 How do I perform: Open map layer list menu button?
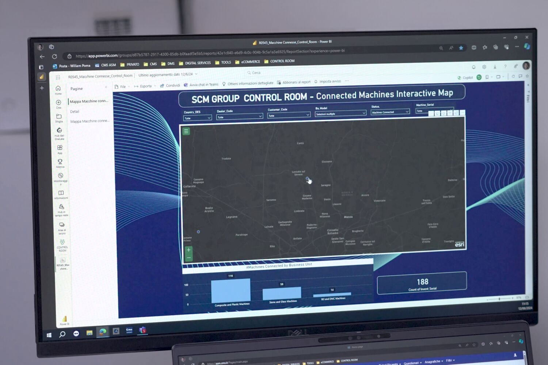click(186, 131)
